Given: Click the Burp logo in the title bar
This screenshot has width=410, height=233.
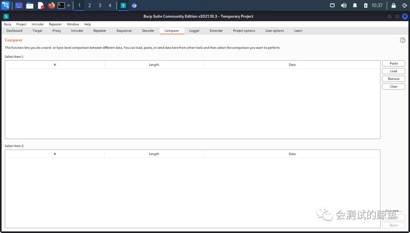Looking at the screenshot, I should click(6, 16).
